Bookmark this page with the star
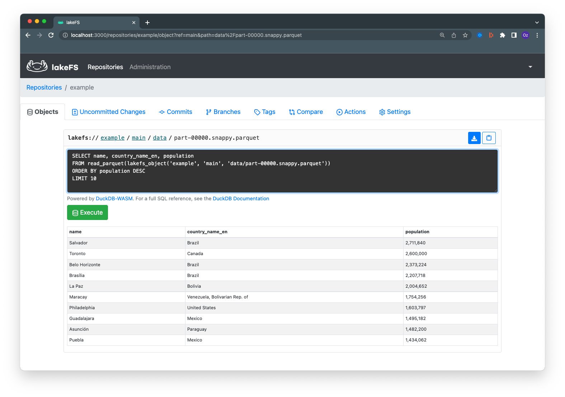The image size is (565, 397). (465, 35)
